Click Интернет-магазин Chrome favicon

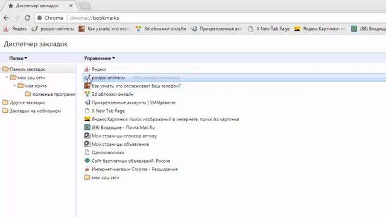click(87, 169)
